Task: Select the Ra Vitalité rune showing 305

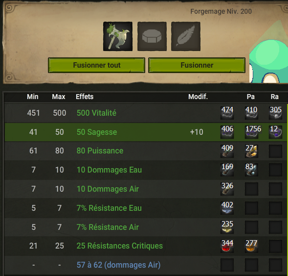Action: (275, 113)
